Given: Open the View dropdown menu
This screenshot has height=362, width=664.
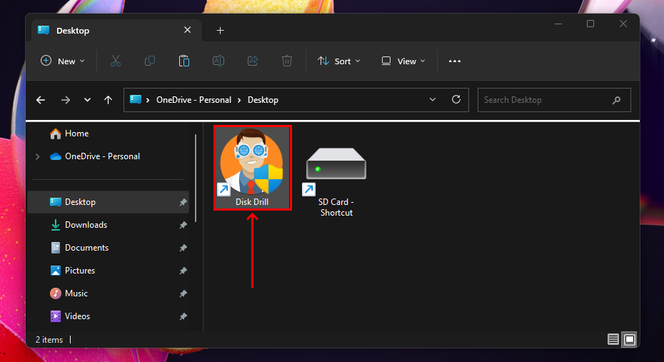Looking at the screenshot, I should point(403,61).
